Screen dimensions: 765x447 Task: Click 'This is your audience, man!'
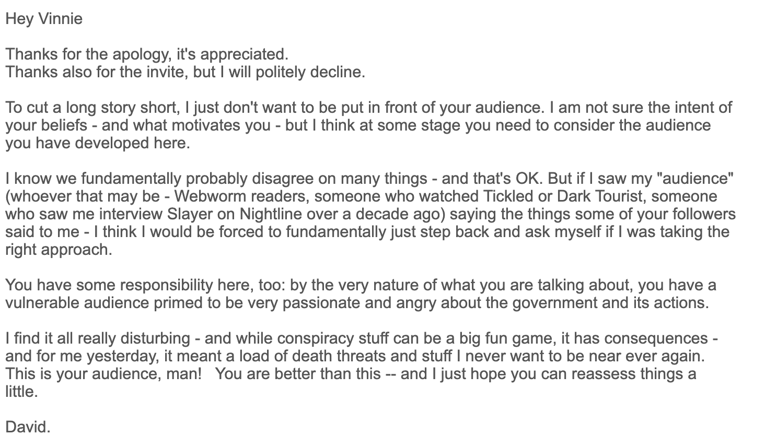(103, 374)
